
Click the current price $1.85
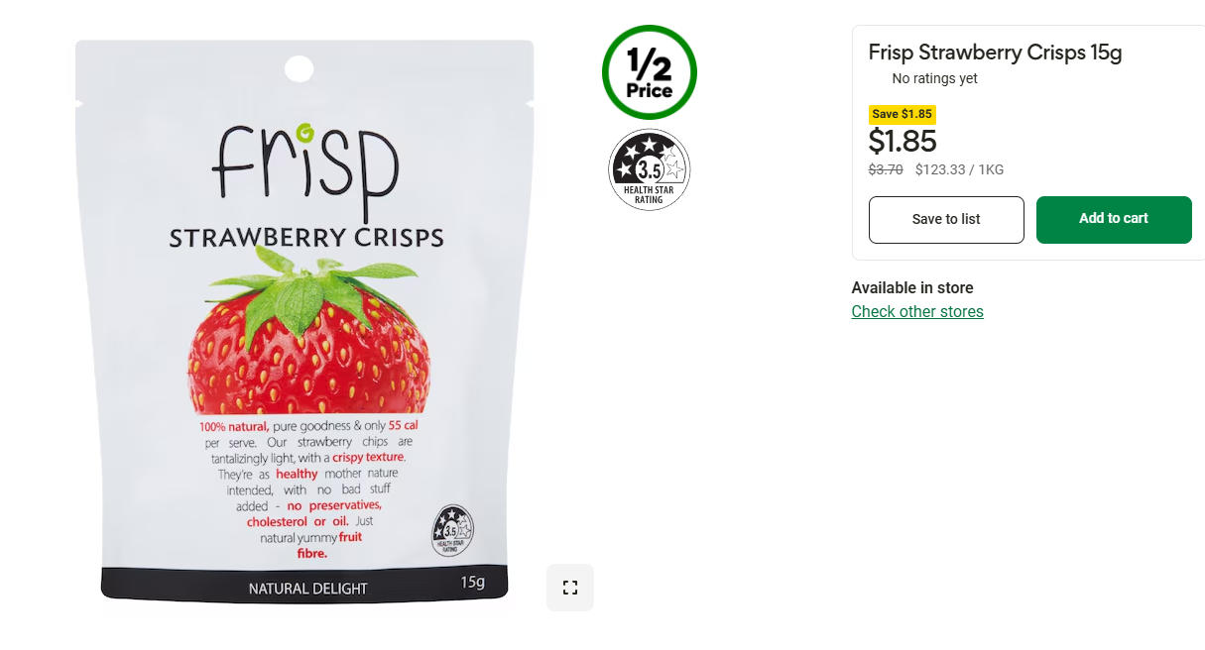(903, 141)
